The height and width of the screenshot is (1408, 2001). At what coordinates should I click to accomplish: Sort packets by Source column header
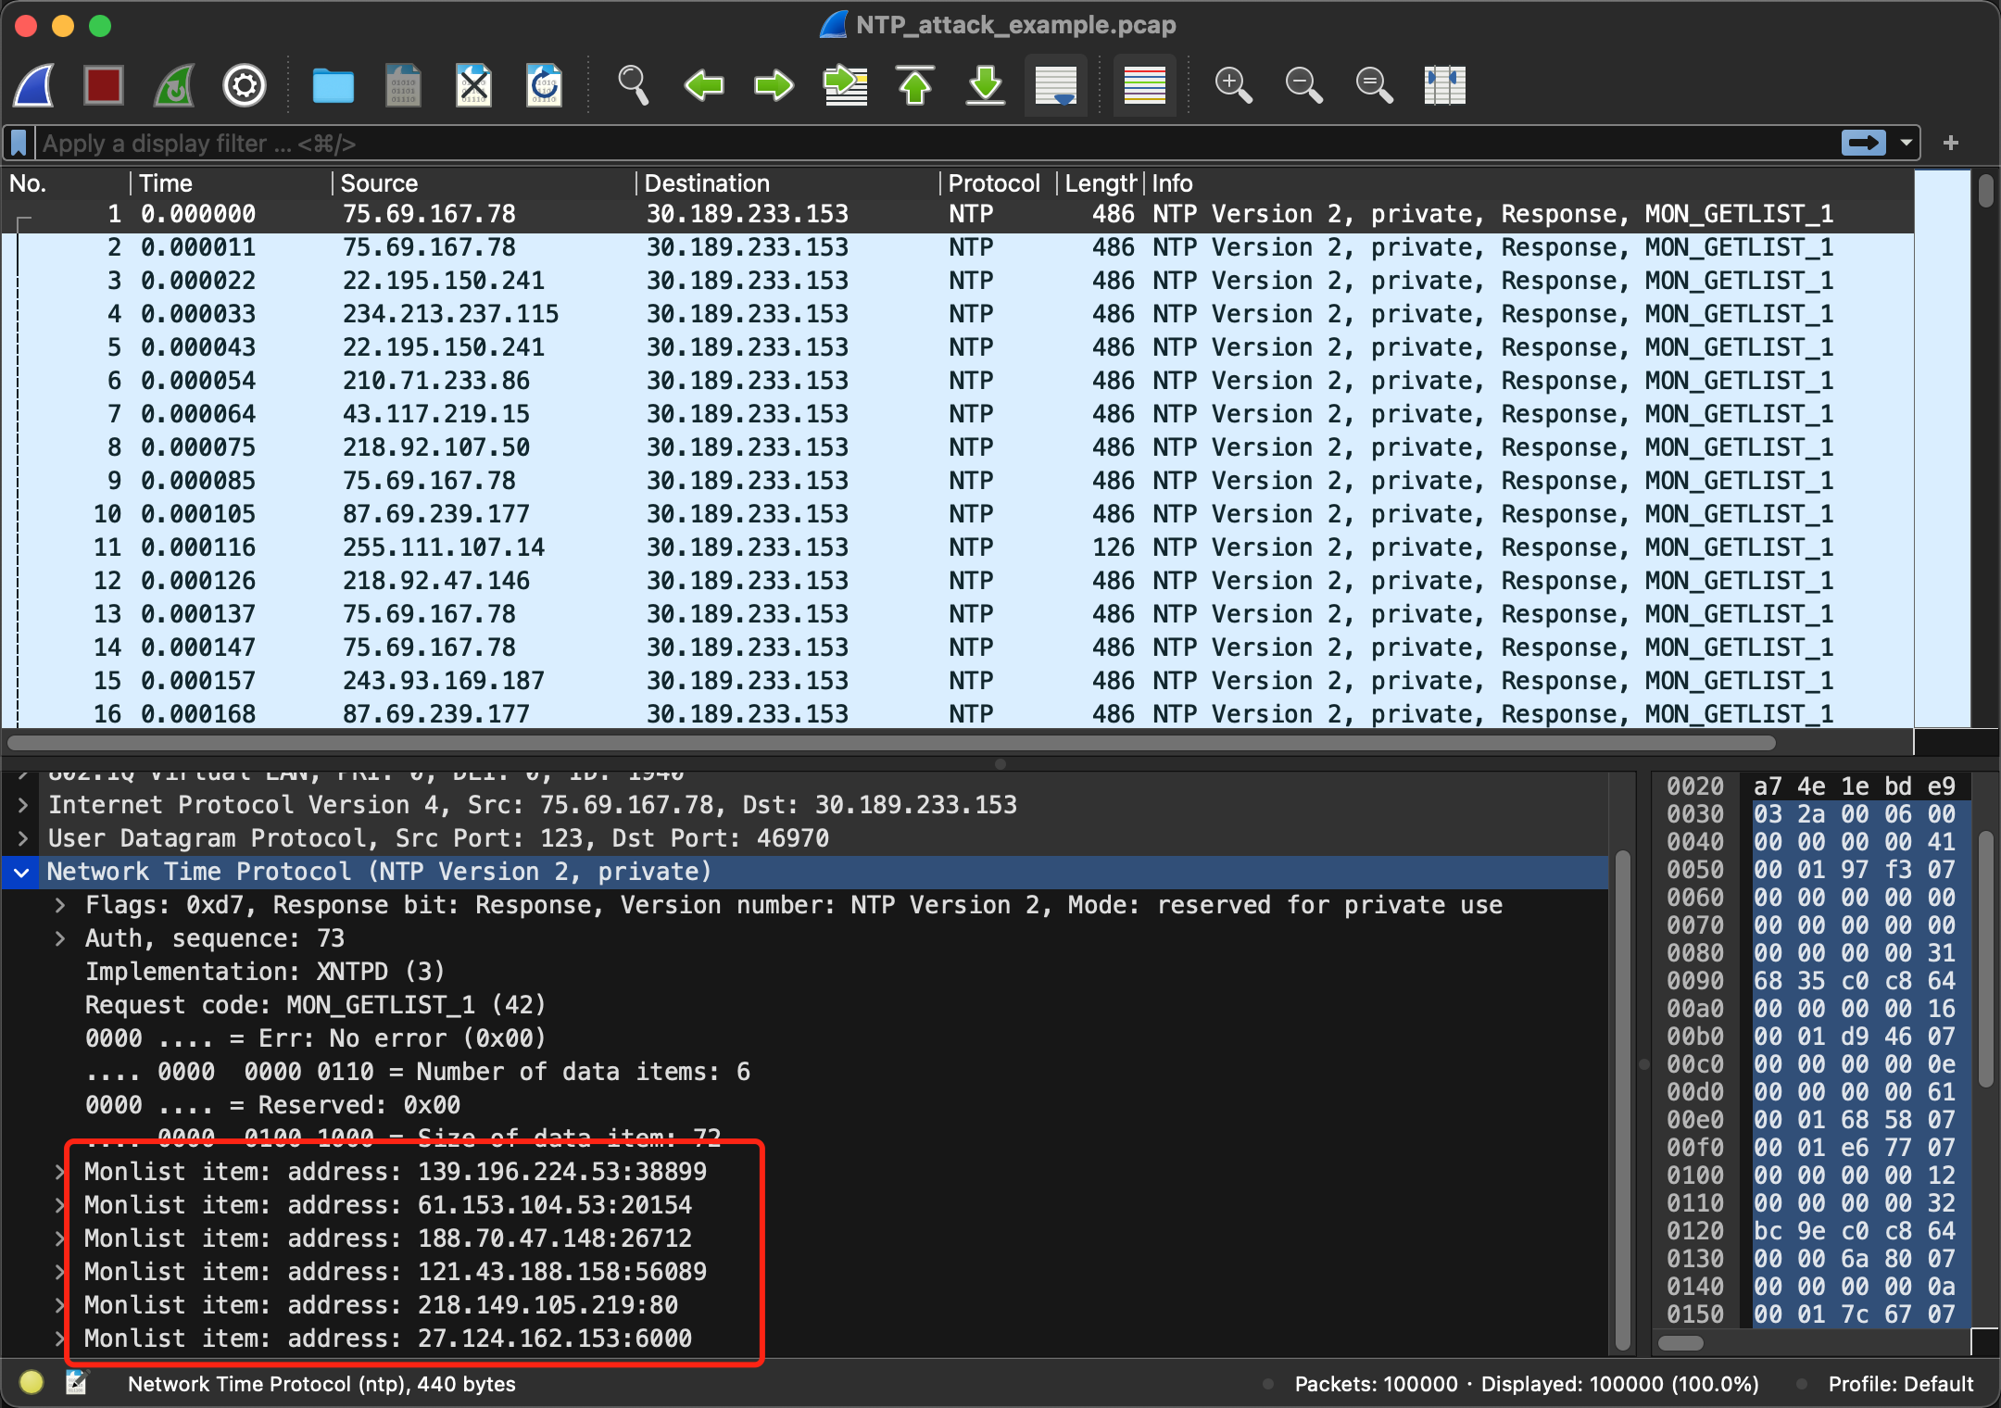tap(380, 183)
